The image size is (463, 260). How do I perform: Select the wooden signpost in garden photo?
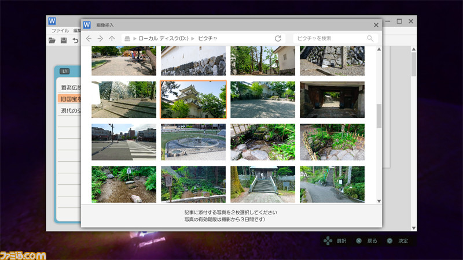[x=193, y=184]
